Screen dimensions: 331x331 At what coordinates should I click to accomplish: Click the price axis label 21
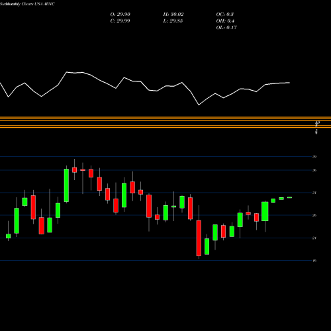tap(314, 238)
